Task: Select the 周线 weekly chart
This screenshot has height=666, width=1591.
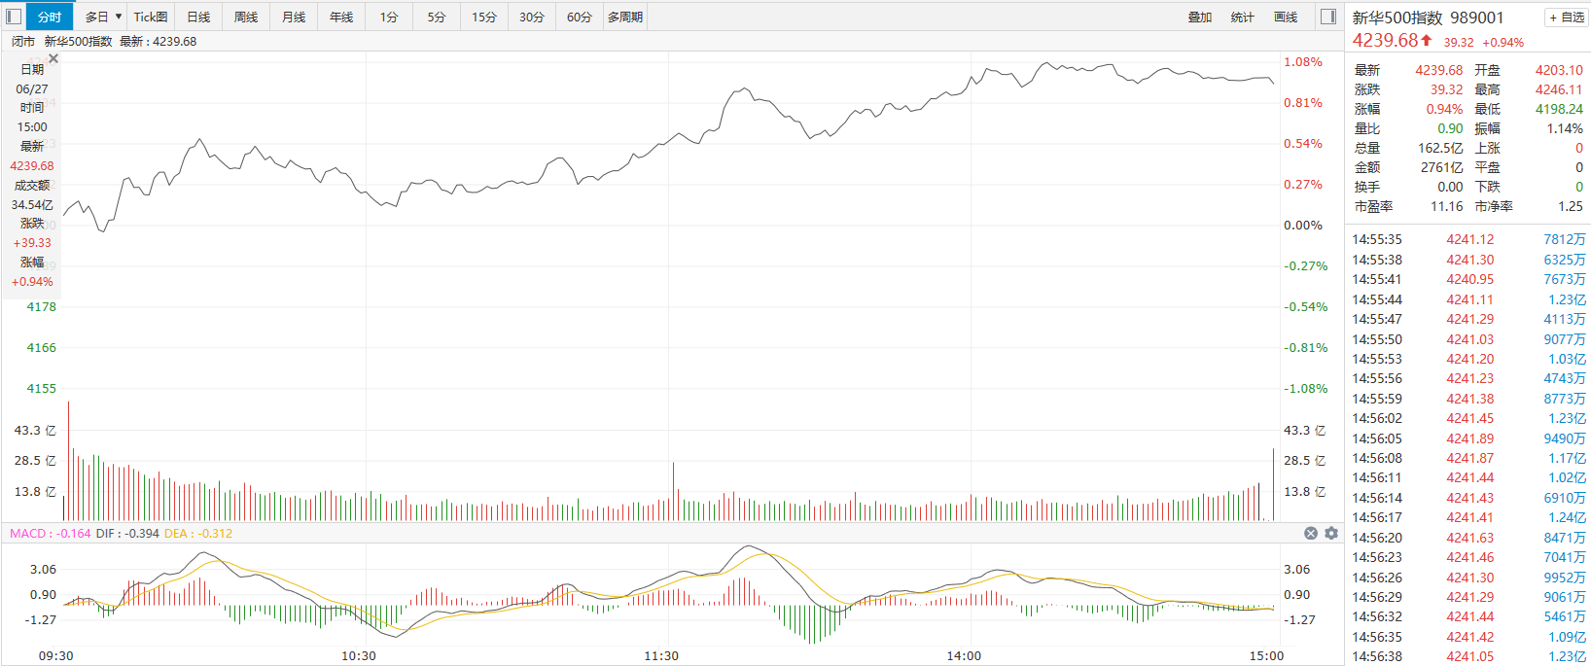Action: tap(246, 17)
